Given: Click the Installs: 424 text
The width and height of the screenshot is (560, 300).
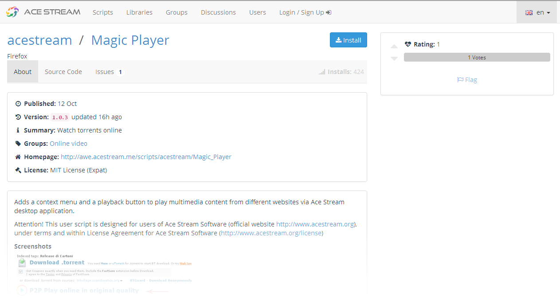Looking at the screenshot, I should point(346,72).
